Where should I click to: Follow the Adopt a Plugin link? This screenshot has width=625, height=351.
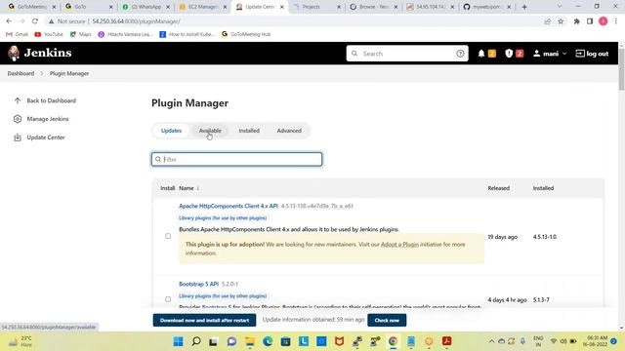tap(399, 245)
